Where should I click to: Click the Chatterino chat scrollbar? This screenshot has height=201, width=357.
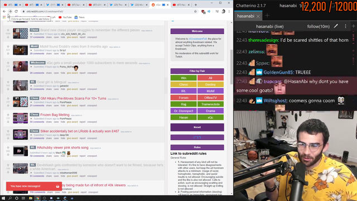[x=354, y=71]
